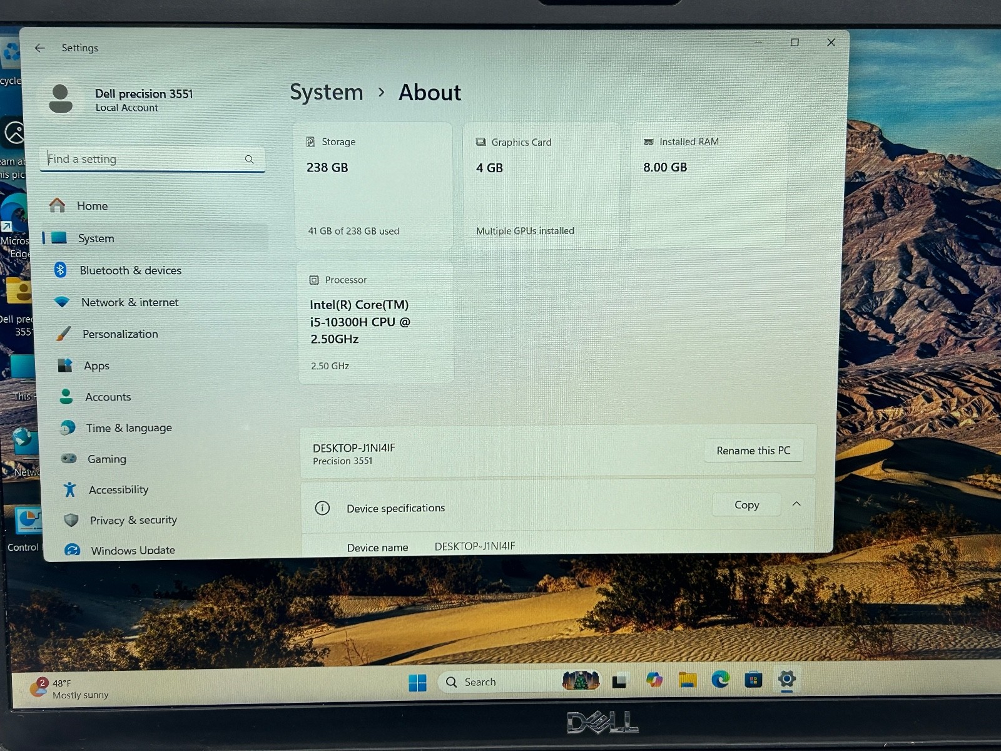The image size is (1001, 751).
Task: Click the Gaming controller icon
Action: click(69, 458)
